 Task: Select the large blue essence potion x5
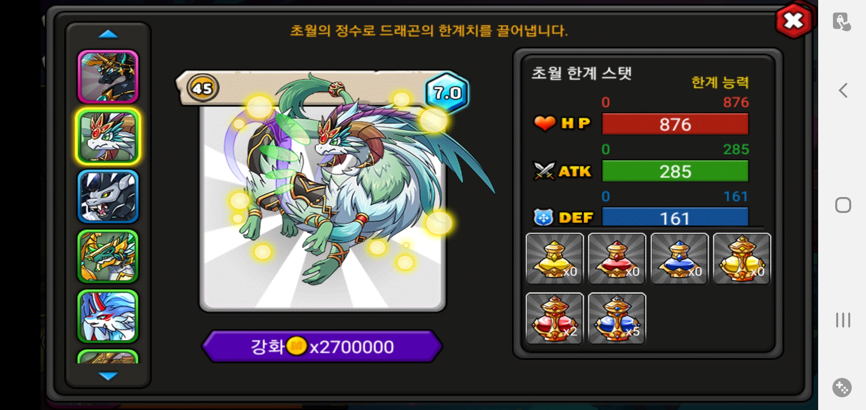[617, 319]
